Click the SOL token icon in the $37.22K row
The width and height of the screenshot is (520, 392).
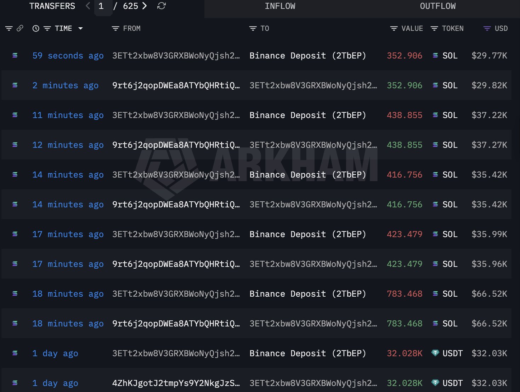435,115
